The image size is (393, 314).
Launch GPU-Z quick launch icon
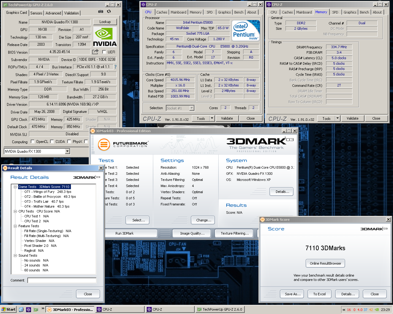(36, 309)
